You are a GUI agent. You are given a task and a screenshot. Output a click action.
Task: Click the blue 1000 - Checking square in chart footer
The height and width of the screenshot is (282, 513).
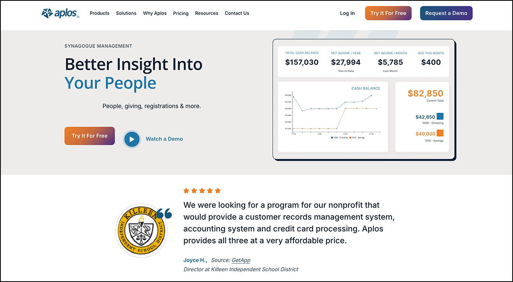(332, 138)
